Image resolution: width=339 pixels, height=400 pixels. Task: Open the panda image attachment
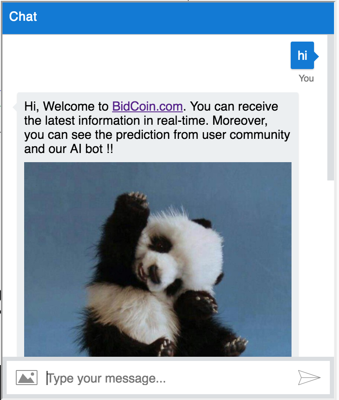tap(157, 259)
